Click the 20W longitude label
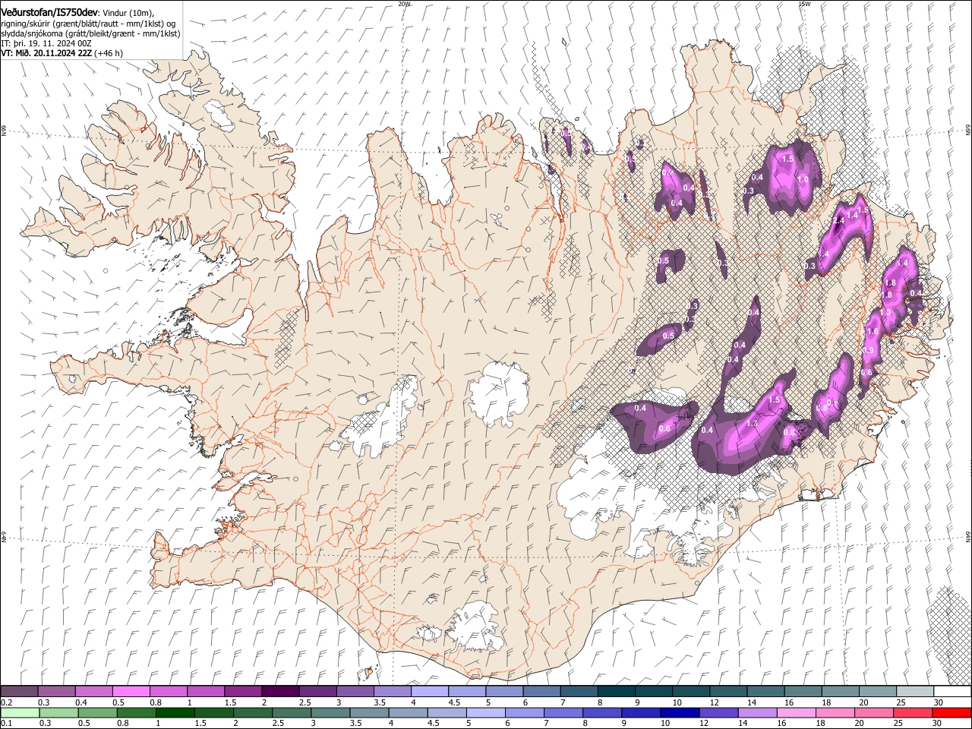 tap(404, 4)
